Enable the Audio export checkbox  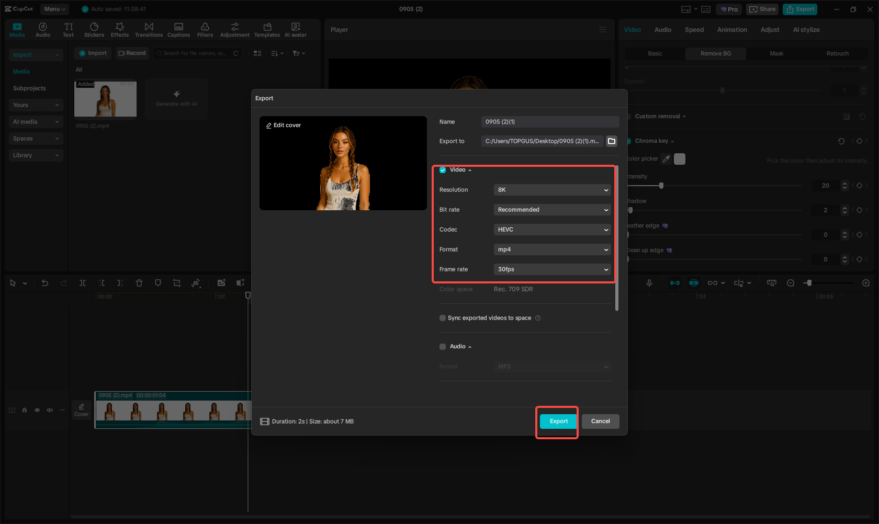pyautogui.click(x=443, y=346)
